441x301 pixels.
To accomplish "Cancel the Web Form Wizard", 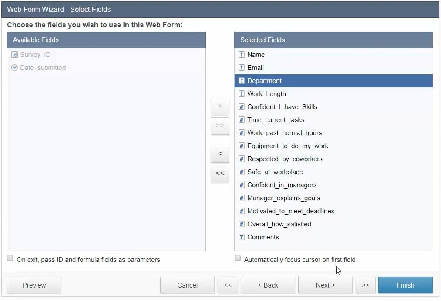I will pyautogui.click(x=187, y=285).
